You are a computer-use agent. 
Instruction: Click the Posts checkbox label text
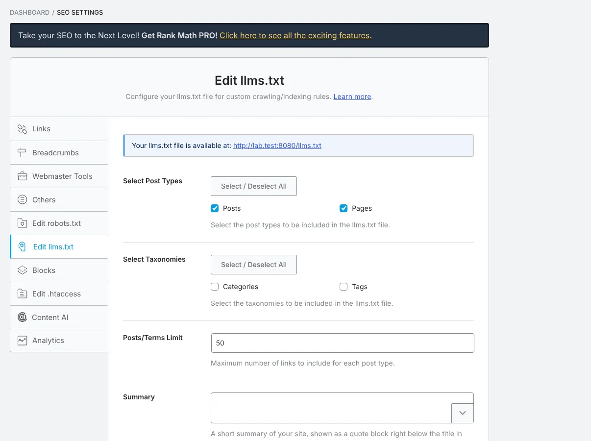(x=232, y=208)
